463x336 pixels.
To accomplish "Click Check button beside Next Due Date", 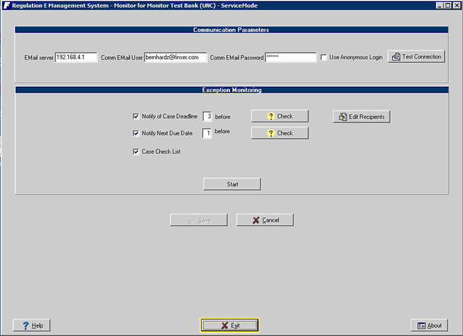I will (x=279, y=133).
